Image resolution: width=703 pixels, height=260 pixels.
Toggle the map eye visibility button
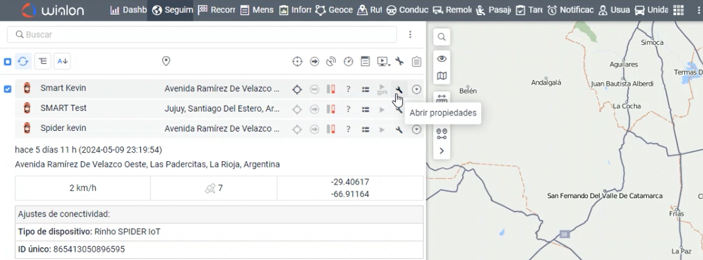tap(442, 59)
